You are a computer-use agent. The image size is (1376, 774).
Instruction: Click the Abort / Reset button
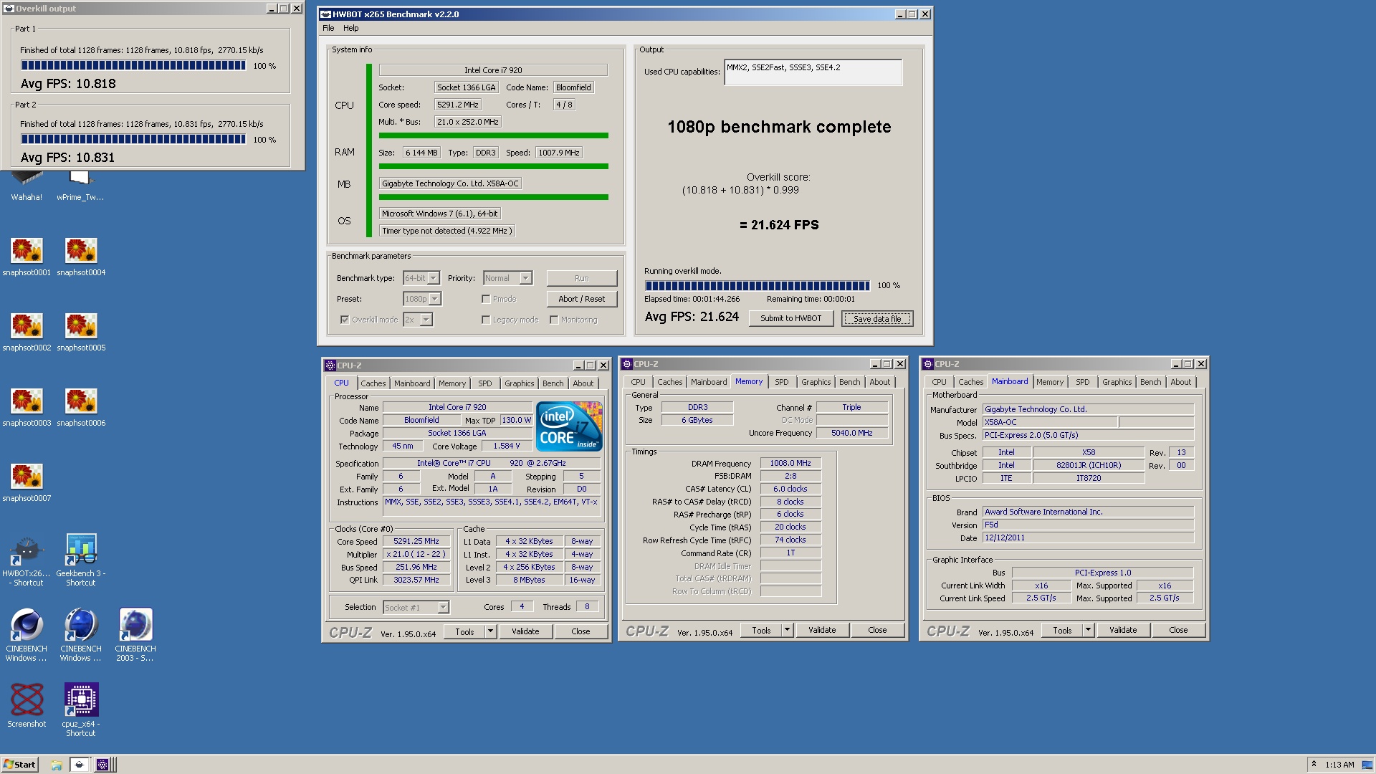point(581,299)
